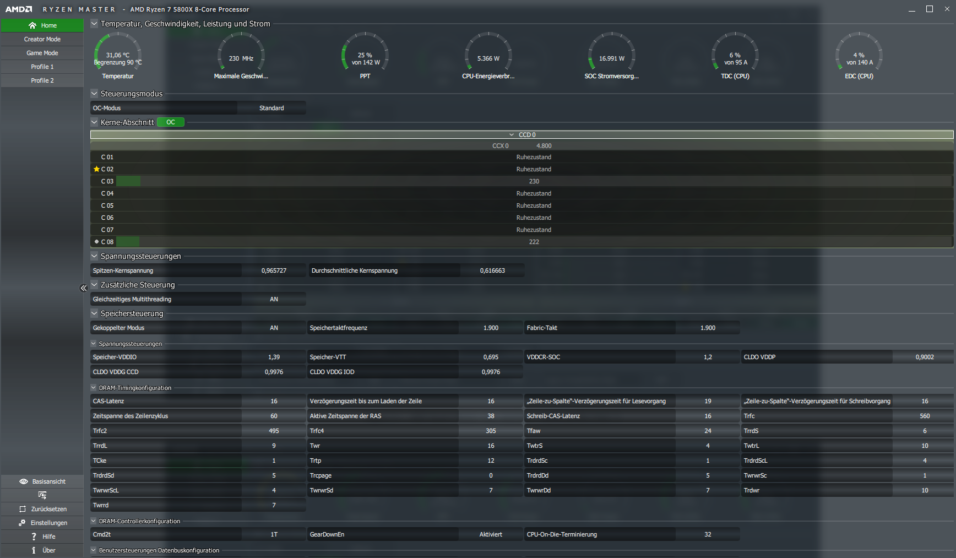The height and width of the screenshot is (558, 956).
Task: Click the CPU-Energieverbrauch gauge
Action: (x=488, y=56)
